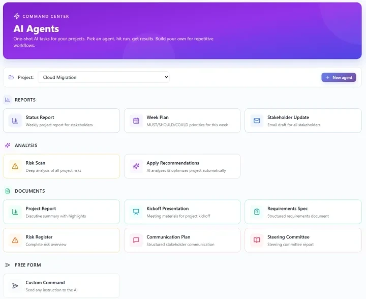The width and height of the screenshot is (366, 299).
Task: Click the Week Plan calendar icon
Action: pos(136,121)
